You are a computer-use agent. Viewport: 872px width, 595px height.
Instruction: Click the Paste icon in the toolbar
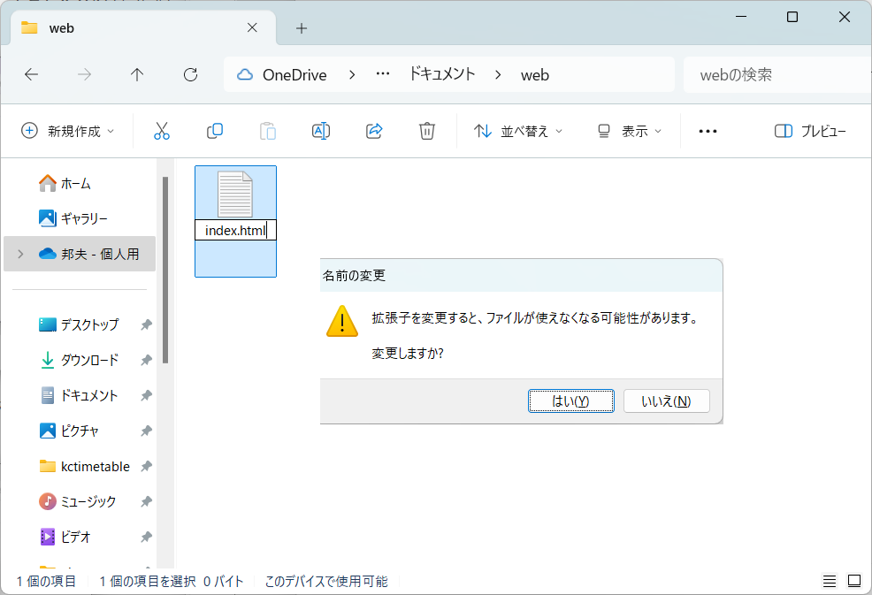point(267,130)
